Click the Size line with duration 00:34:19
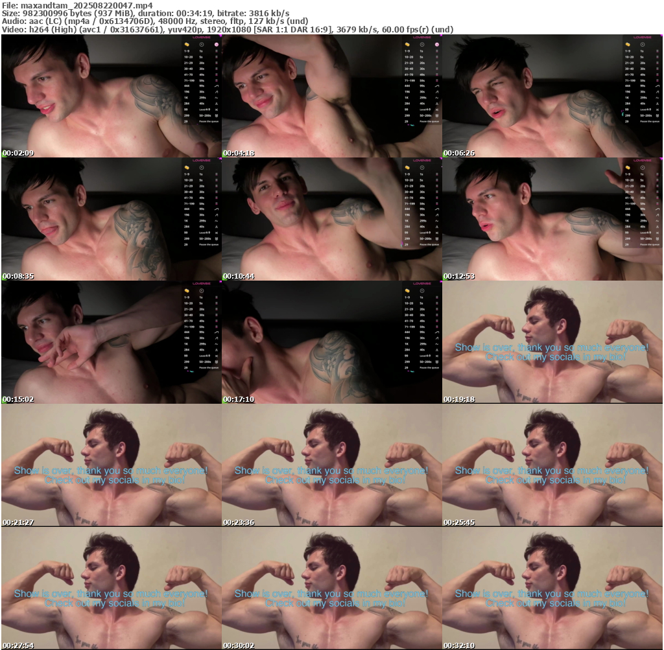 (x=146, y=13)
